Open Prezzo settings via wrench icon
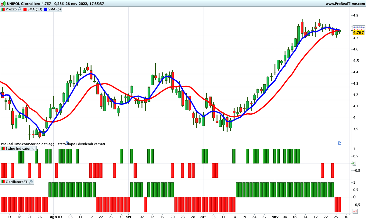 tap(20, 9)
